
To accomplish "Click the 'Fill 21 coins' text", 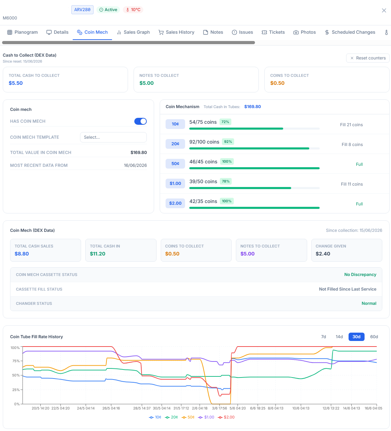I will coord(351,125).
